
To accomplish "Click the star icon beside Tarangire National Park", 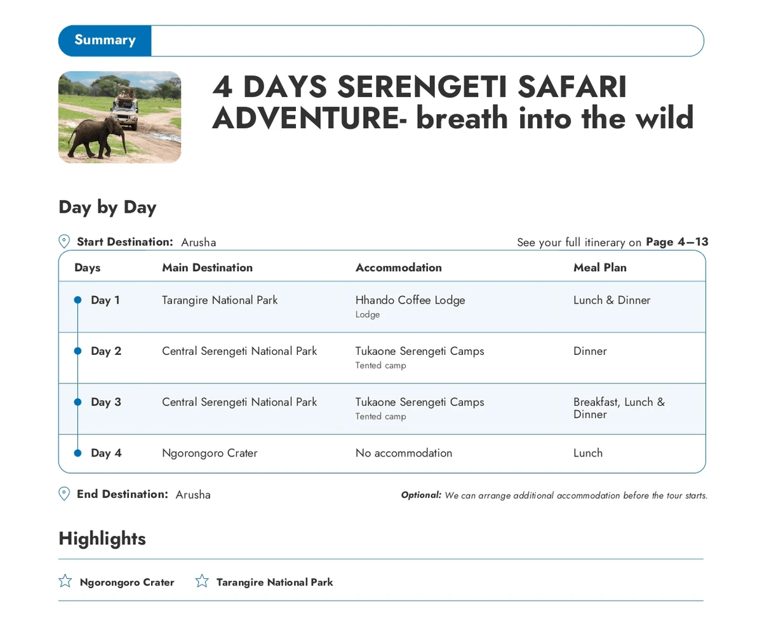I will [x=202, y=581].
